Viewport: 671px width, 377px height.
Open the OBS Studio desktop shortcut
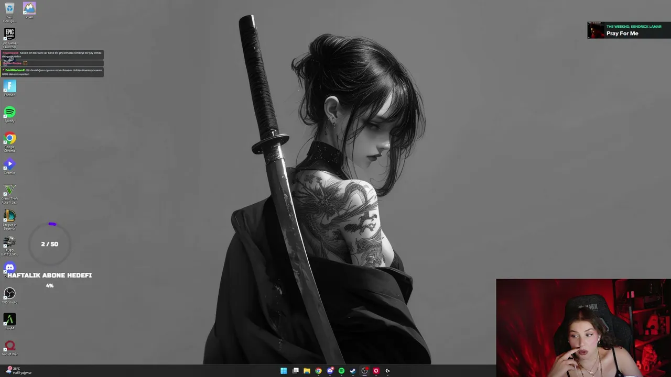pyautogui.click(x=9, y=296)
